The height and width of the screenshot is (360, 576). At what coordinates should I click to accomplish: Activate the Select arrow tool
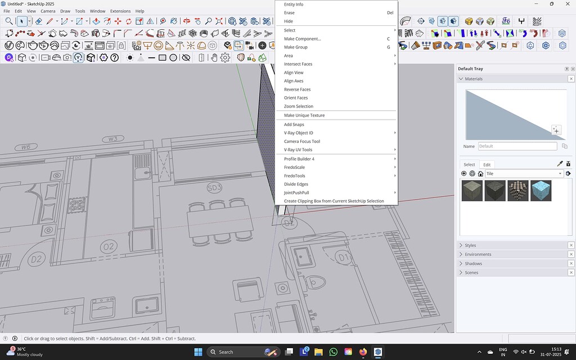point(21,21)
